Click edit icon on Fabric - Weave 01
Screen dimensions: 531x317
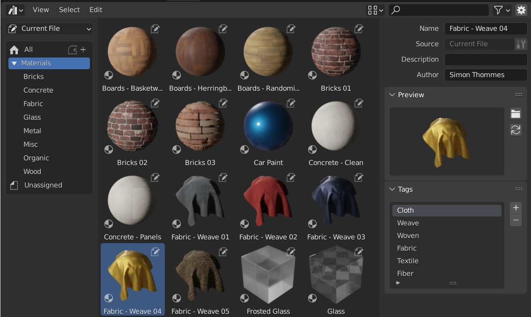click(223, 177)
